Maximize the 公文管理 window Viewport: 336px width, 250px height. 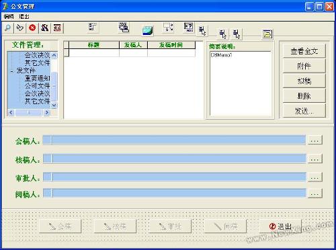point(319,7)
